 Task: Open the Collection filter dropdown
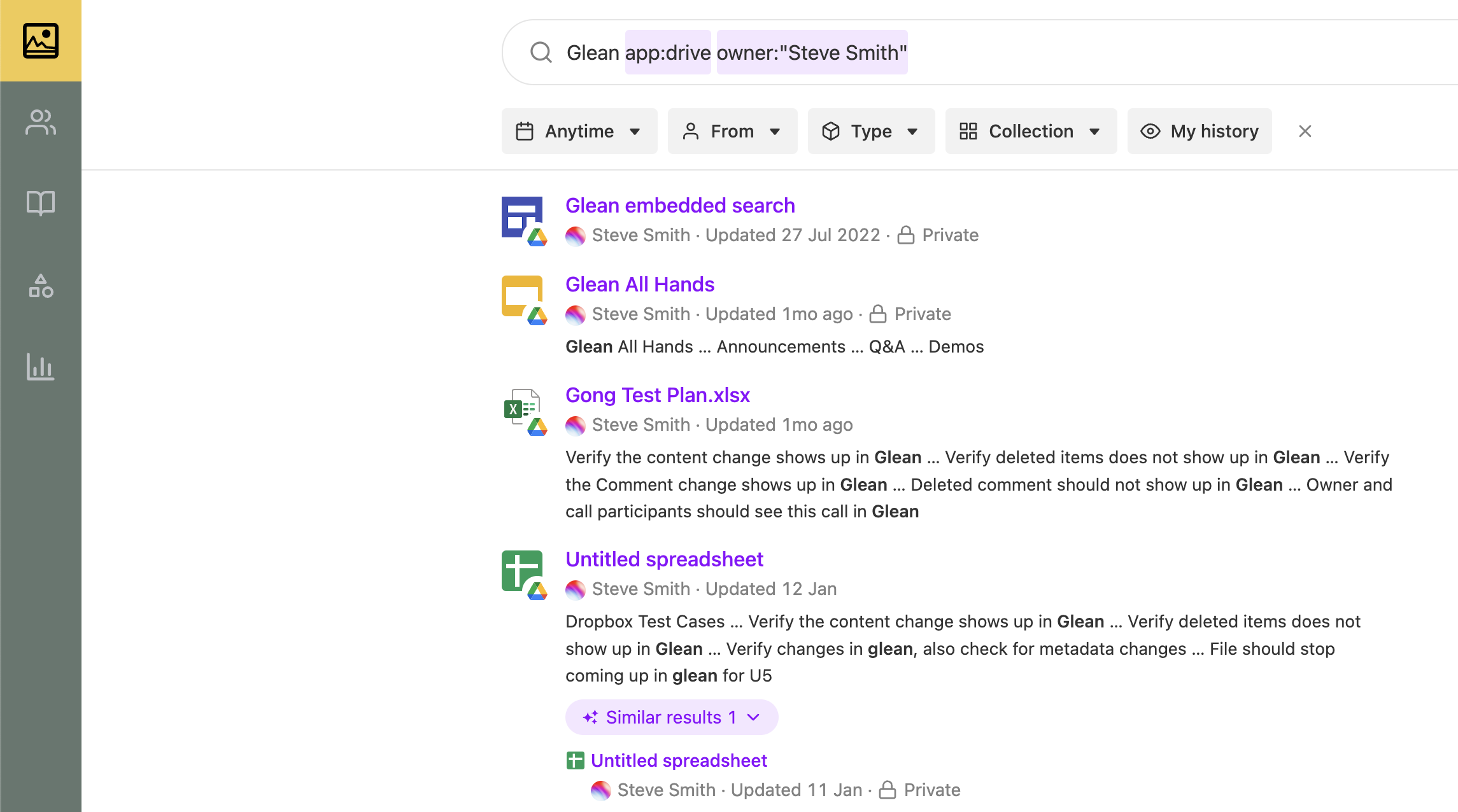[1031, 131]
